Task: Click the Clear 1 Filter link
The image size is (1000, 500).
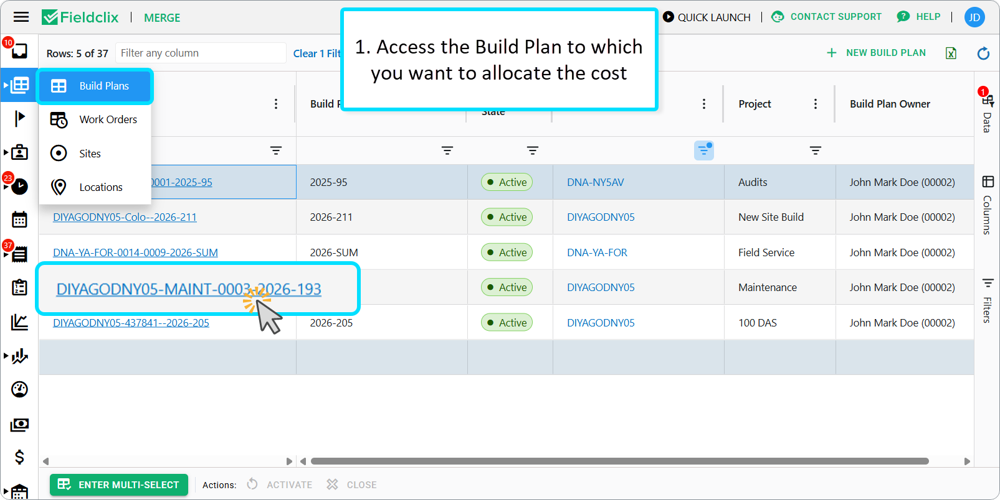Action: click(317, 53)
